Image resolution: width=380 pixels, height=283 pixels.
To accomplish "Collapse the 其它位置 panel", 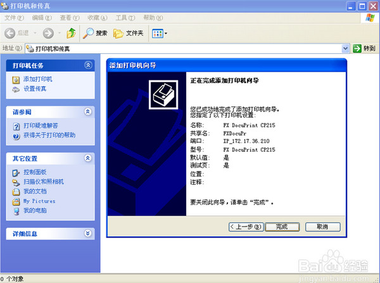I will point(88,158).
